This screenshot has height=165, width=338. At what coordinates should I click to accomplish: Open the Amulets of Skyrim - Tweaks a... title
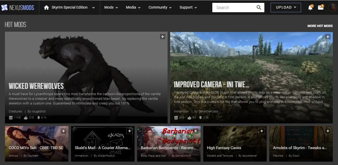[300, 148]
